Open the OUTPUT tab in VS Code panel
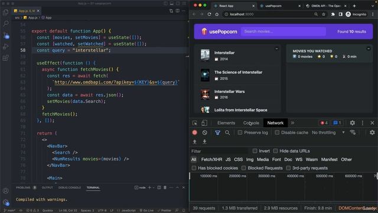Viewport: 378px width, 213px height. (47, 188)
